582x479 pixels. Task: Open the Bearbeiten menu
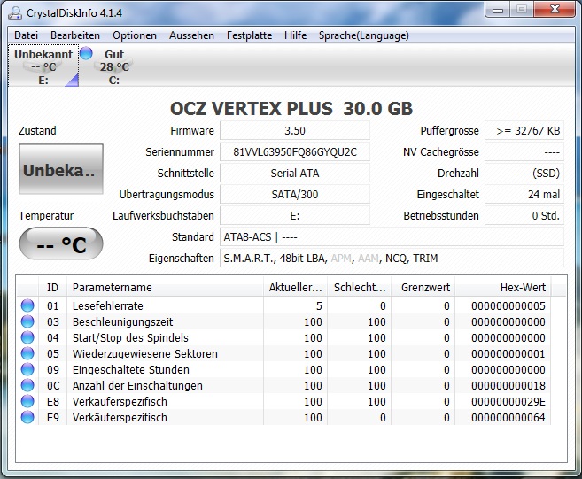pos(75,35)
